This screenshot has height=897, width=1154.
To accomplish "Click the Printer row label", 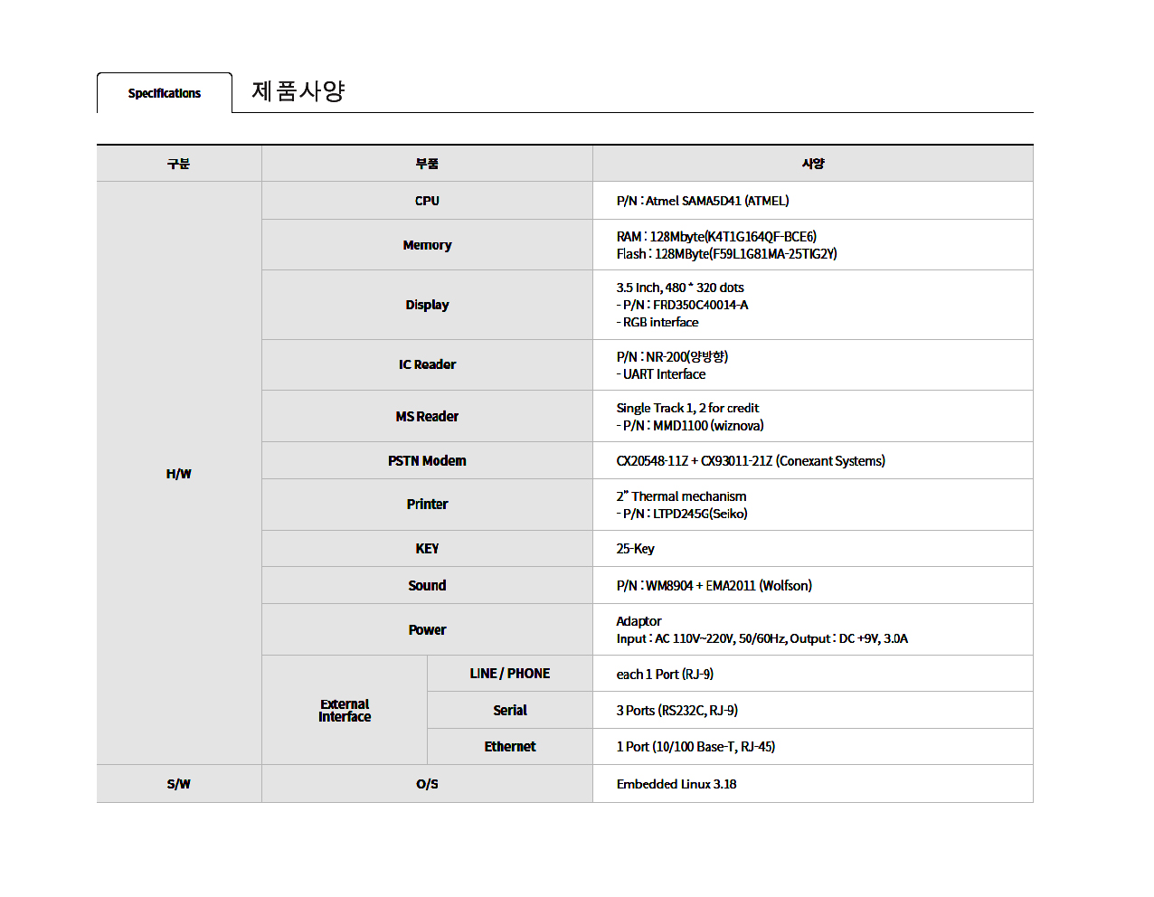I will coord(427,505).
